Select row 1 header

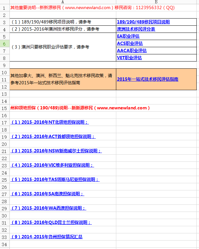point(5,8)
